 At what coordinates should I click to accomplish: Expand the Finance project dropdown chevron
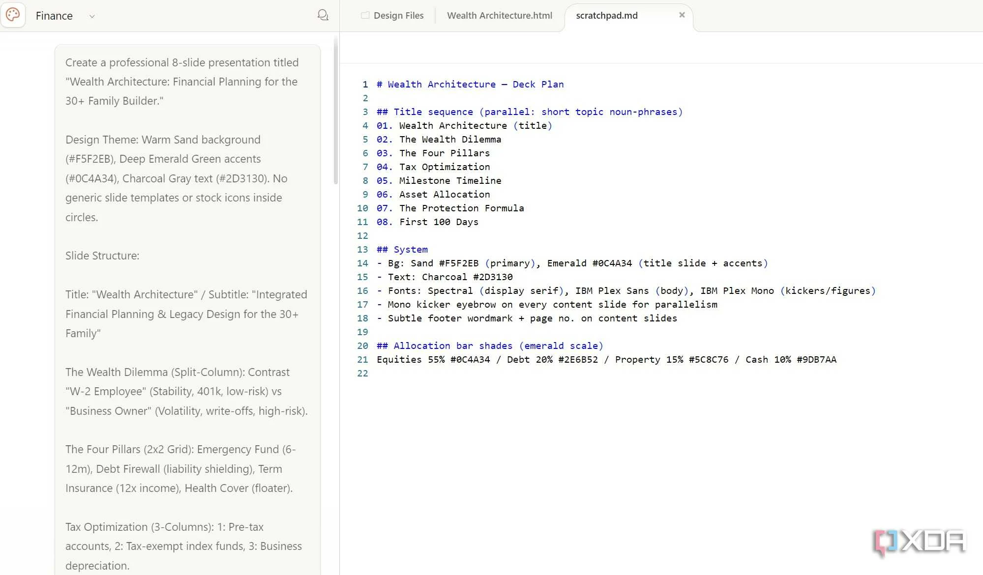(91, 16)
